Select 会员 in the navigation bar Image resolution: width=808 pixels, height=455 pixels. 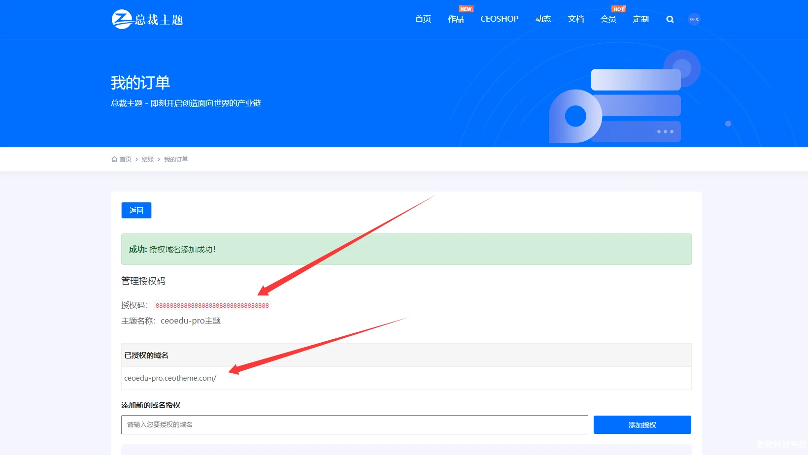tap(608, 19)
